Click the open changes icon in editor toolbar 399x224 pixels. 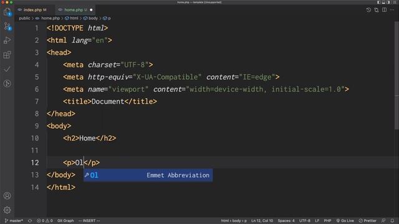[377, 10]
